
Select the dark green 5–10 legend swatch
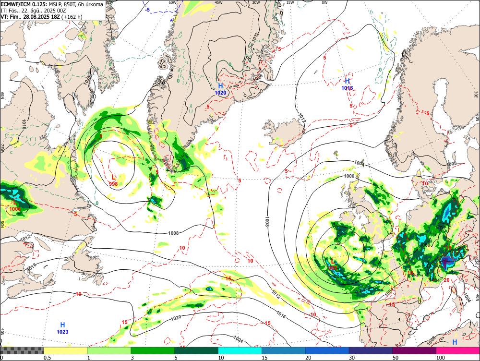point(196,350)
